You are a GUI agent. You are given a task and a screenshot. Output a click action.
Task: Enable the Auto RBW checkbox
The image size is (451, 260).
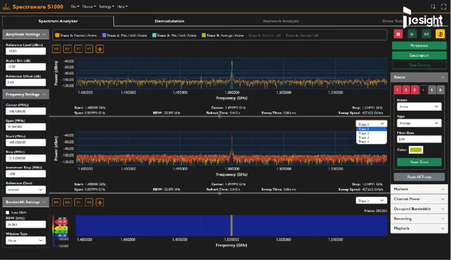click(x=7, y=212)
